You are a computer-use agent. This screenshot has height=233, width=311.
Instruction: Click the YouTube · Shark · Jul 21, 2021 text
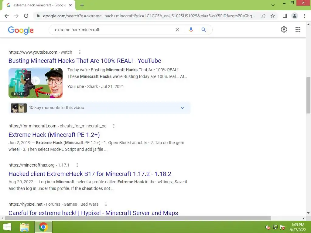pyautogui.click(x=96, y=86)
